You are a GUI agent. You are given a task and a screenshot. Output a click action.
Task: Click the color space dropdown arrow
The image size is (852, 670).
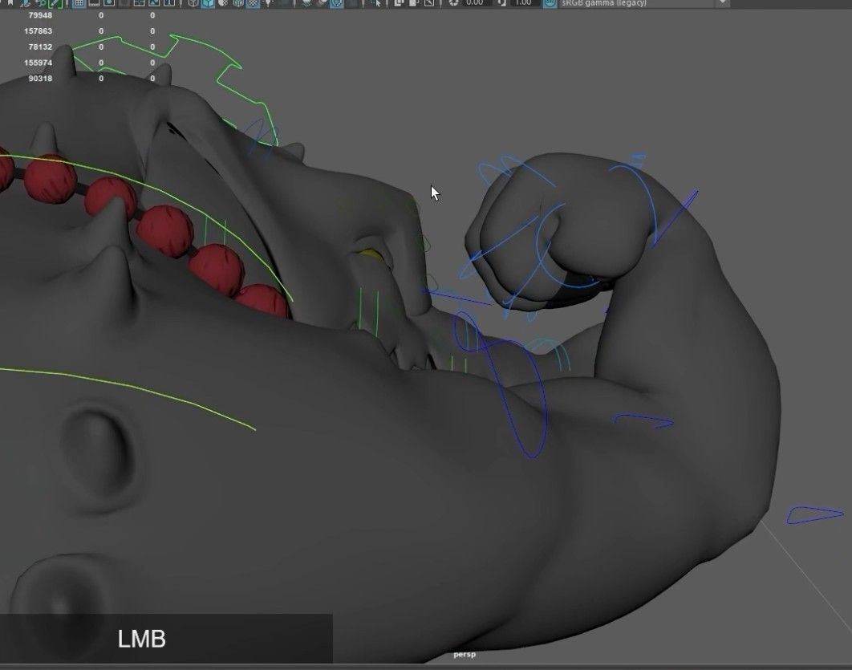pyautogui.click(x=722, y=2)
